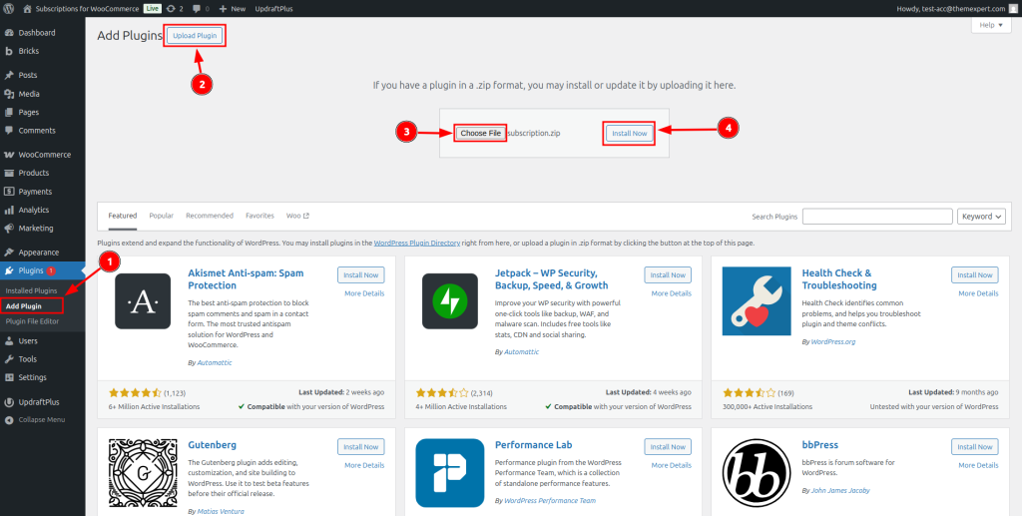Open the Gutenberg plugin title link
Viewport: 1022px width, 516px height.
[212, 445]
